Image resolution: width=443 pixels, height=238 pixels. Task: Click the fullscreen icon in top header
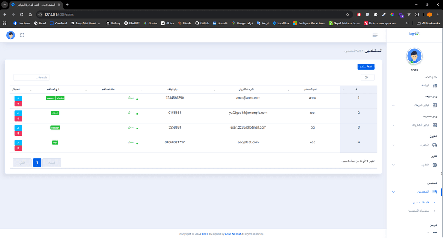[x=22, y=35]
